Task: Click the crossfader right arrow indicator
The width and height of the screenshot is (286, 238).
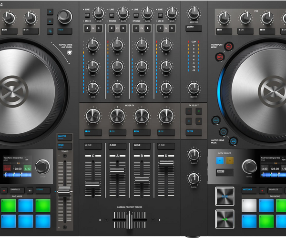Action: point(159,220)
